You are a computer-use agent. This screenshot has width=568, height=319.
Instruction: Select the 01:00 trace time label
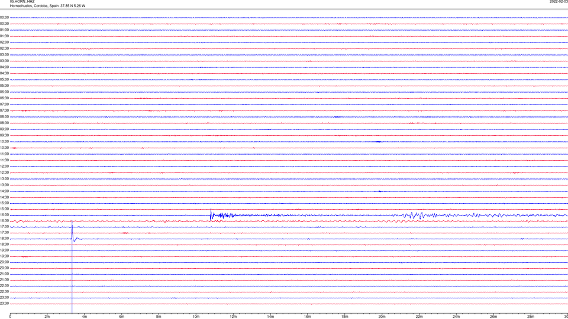pyautogui.click(x=4, y=30)
